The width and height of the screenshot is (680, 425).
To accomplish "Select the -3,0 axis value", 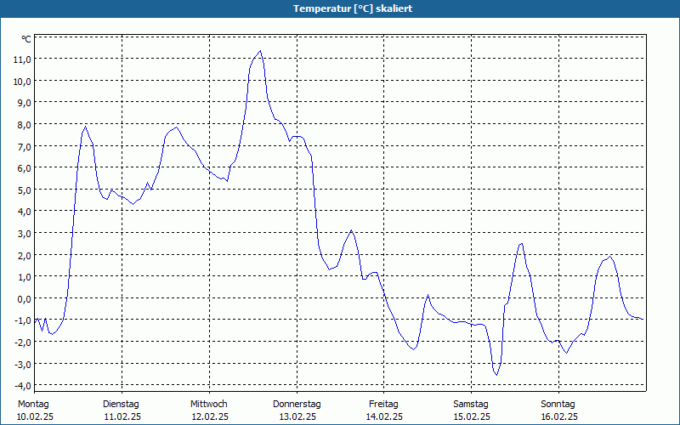I will coord(22,364).
